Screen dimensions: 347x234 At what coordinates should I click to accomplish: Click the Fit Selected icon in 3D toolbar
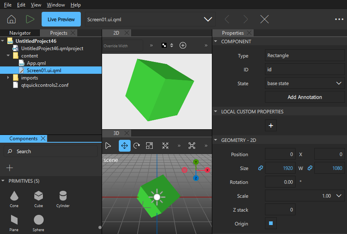[x=165, y=146]
